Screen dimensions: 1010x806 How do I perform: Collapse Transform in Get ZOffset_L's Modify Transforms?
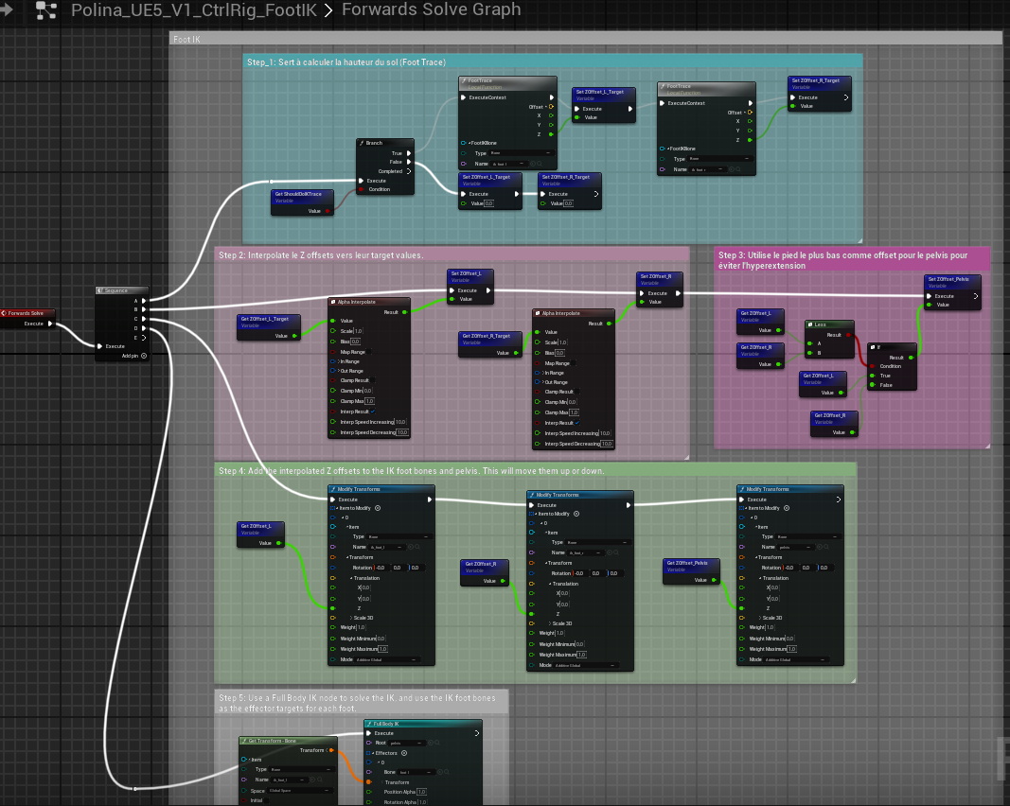coord(347,557)
